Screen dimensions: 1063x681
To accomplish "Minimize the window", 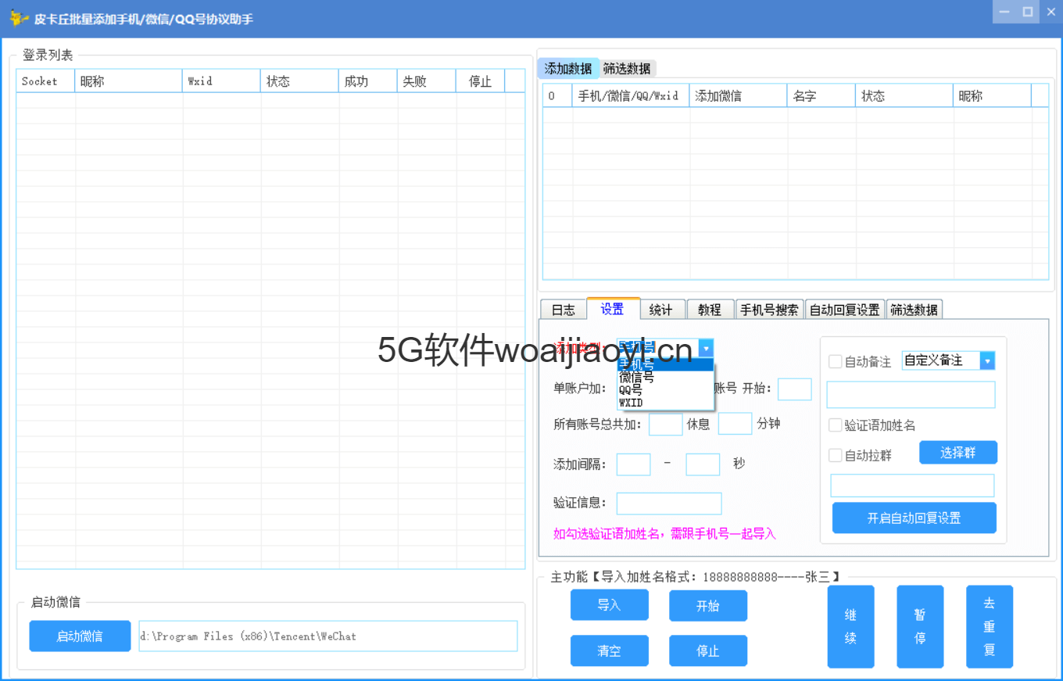I will (x=1004, y=12).
